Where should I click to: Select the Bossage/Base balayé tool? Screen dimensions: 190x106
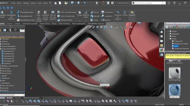pyautogui.click(x=25, y=12)
